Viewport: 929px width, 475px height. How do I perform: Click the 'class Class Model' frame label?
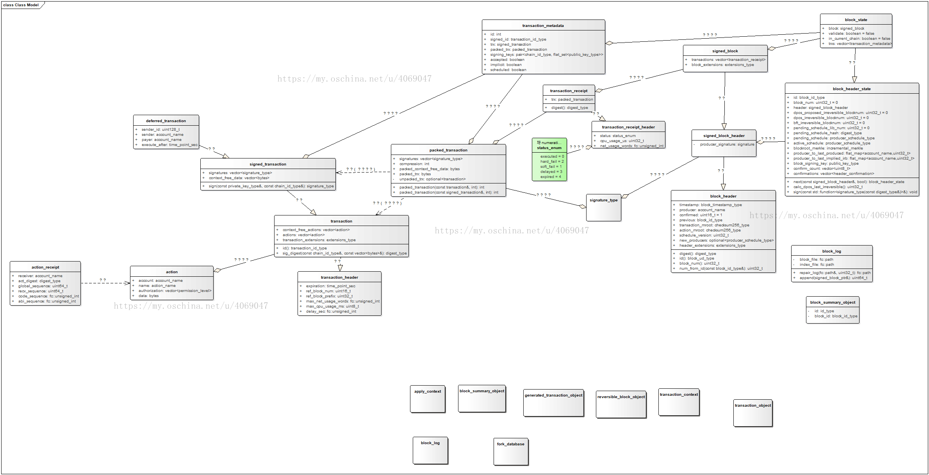(x=21, y=5)
